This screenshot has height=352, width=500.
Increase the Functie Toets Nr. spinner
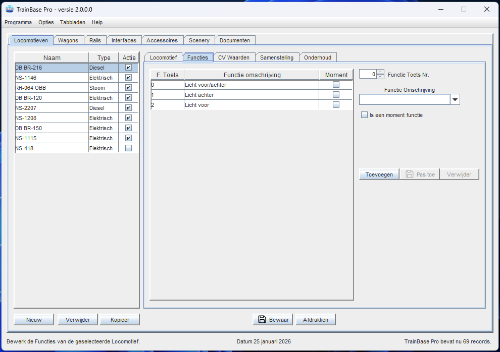pos(380,72)
